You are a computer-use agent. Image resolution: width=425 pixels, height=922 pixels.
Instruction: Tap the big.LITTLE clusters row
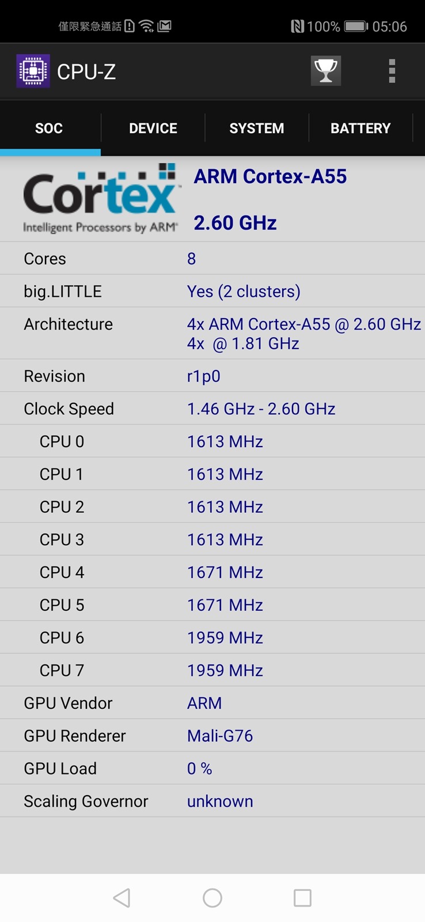click(x=212, y=291)
